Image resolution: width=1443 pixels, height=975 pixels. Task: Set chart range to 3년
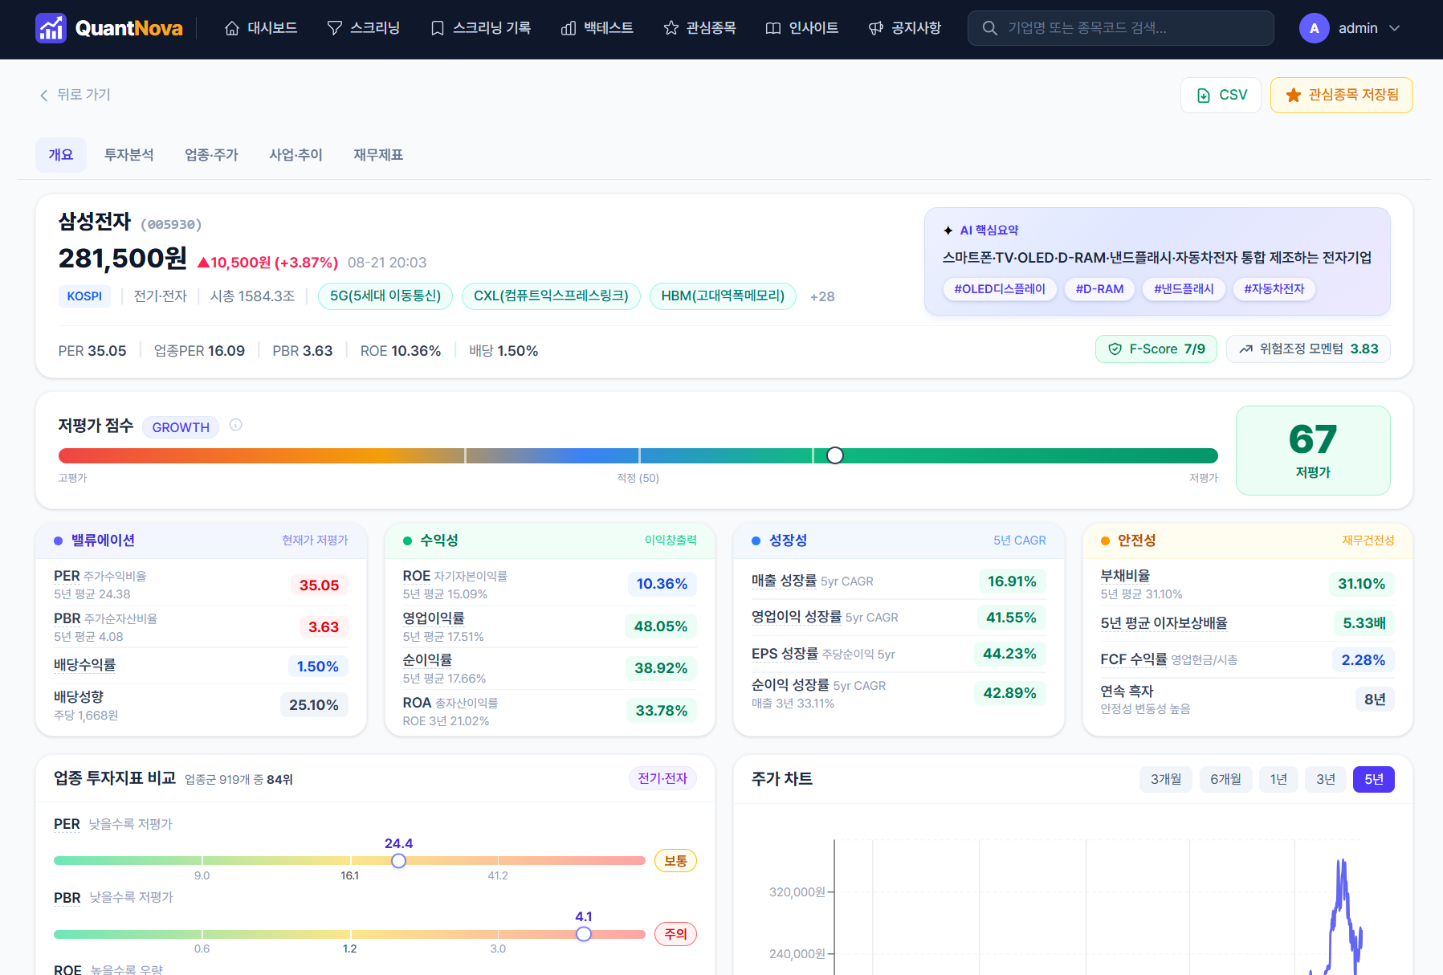(1326, 779)
